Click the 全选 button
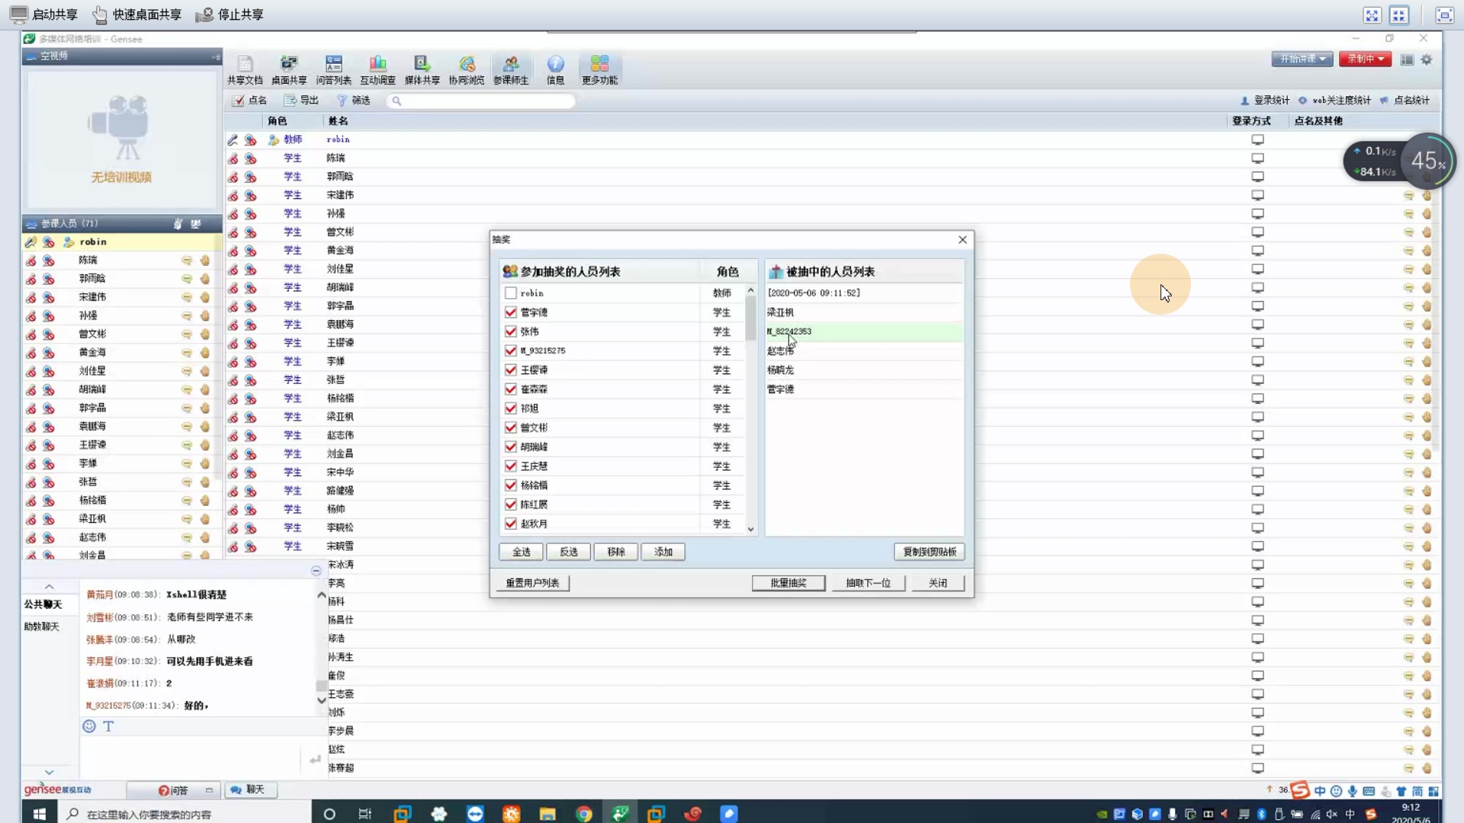Image resolution: width=1464 pixels, height=823 pixels. click(522, 552)
